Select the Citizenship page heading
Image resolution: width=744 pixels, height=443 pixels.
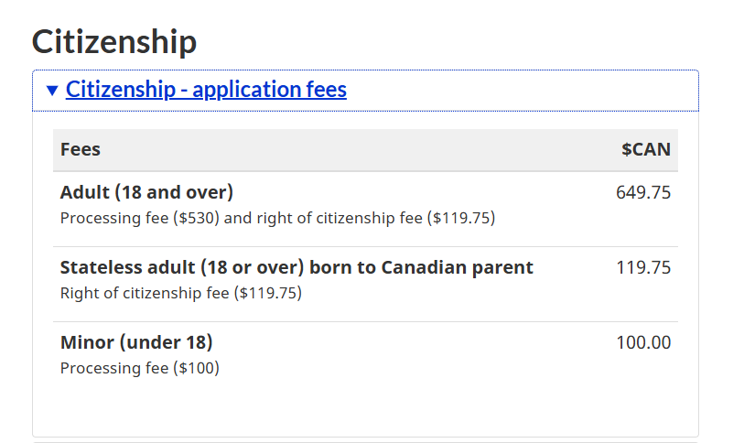tap(113, 41)
